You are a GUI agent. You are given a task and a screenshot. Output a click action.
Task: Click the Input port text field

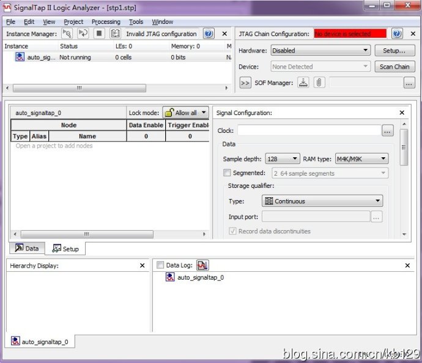316,217
